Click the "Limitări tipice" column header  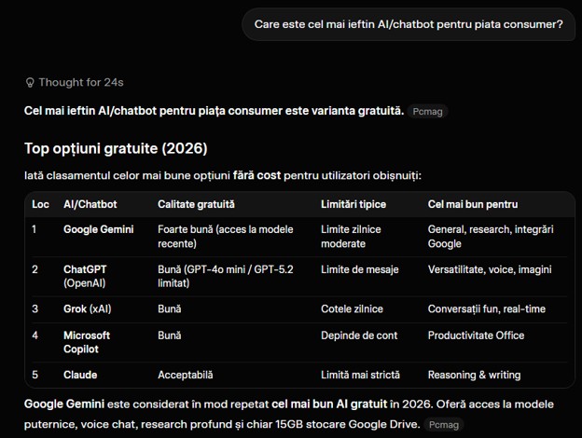tap(353, 204)
